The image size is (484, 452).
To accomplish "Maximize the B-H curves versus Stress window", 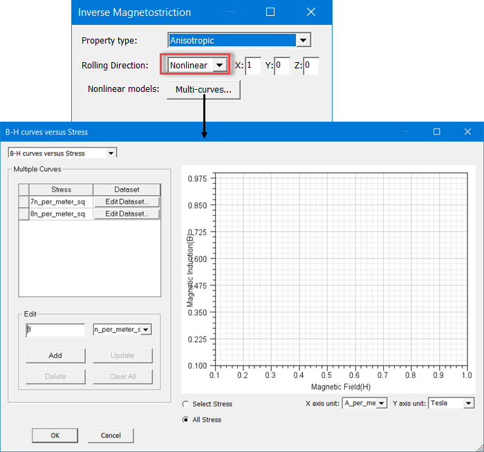I will [x=436, y=132].
